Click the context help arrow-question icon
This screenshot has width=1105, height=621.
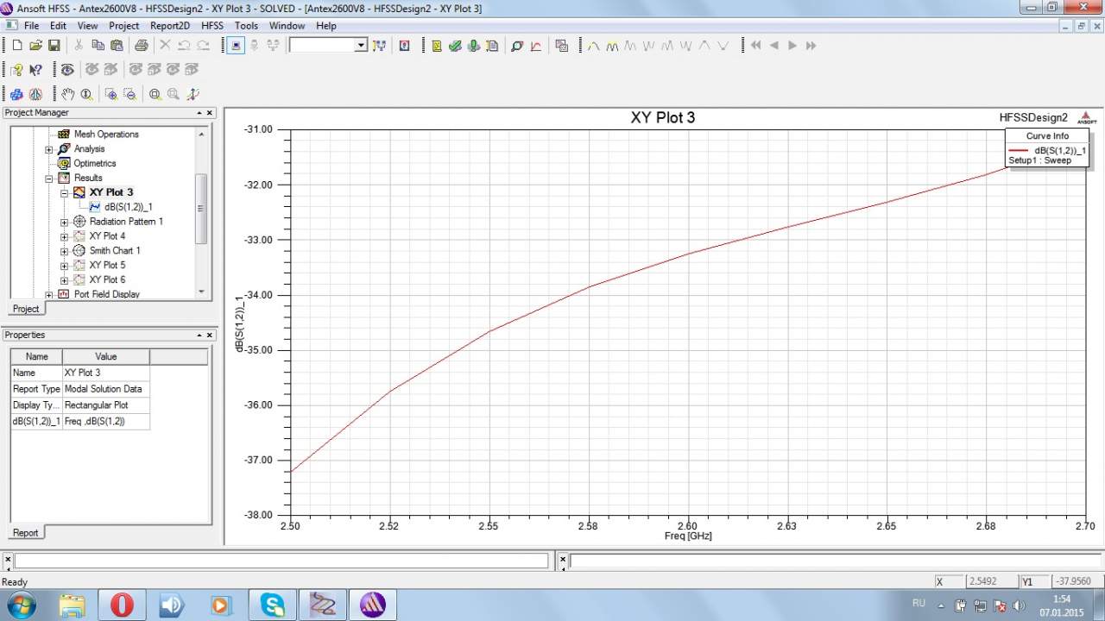tap(36, 70)
